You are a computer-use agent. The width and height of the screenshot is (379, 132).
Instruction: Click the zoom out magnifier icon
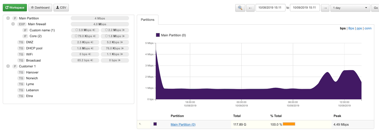(240, 8)
